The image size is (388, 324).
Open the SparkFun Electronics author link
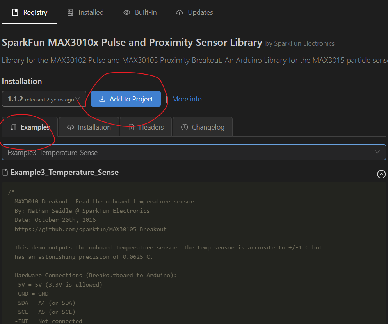[x=304, y=43]
